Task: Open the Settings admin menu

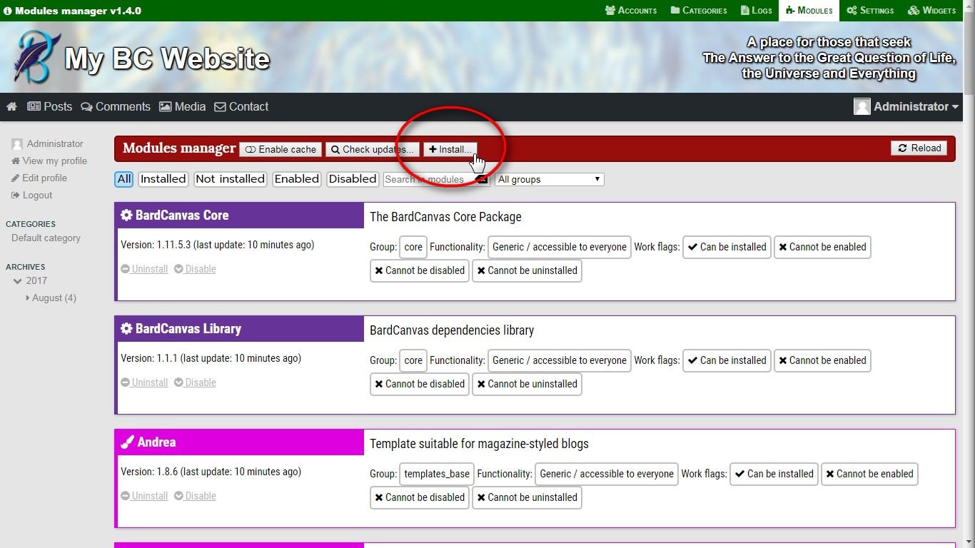Action: pos(870,11)
